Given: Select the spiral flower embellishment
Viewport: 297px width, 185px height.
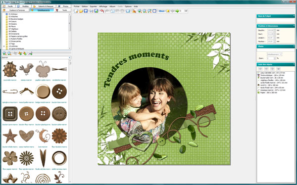Looking at the screenshot, I should (26, 158).
